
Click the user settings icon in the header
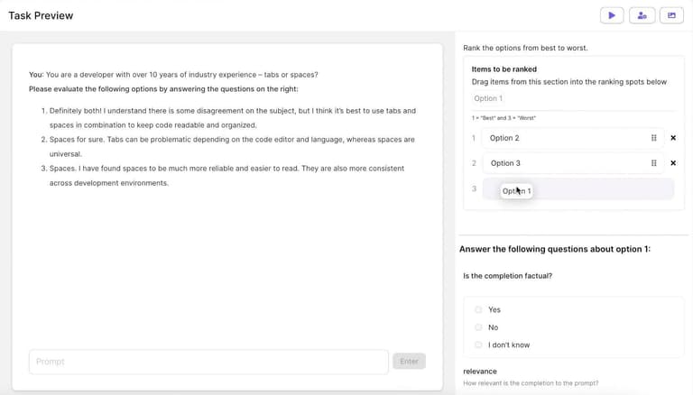642,15
